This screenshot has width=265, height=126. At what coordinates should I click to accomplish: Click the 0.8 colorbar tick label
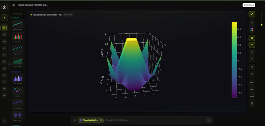(239, 29)
